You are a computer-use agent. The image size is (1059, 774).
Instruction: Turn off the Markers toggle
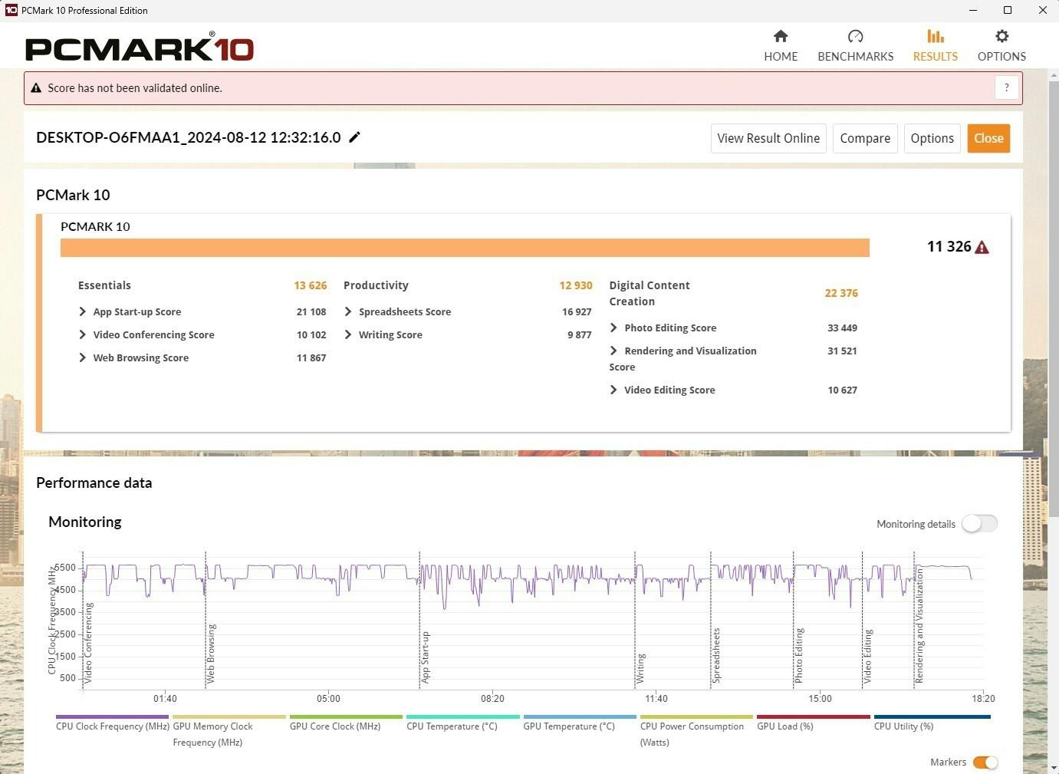point(985,762)
